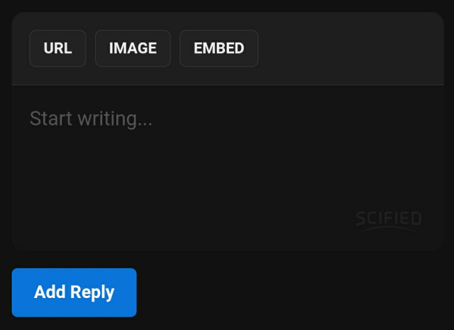This screenshot has height=330, width=454.
Task: Place cursor on Start writing placeholder
Action: click(x=91, y=119)
